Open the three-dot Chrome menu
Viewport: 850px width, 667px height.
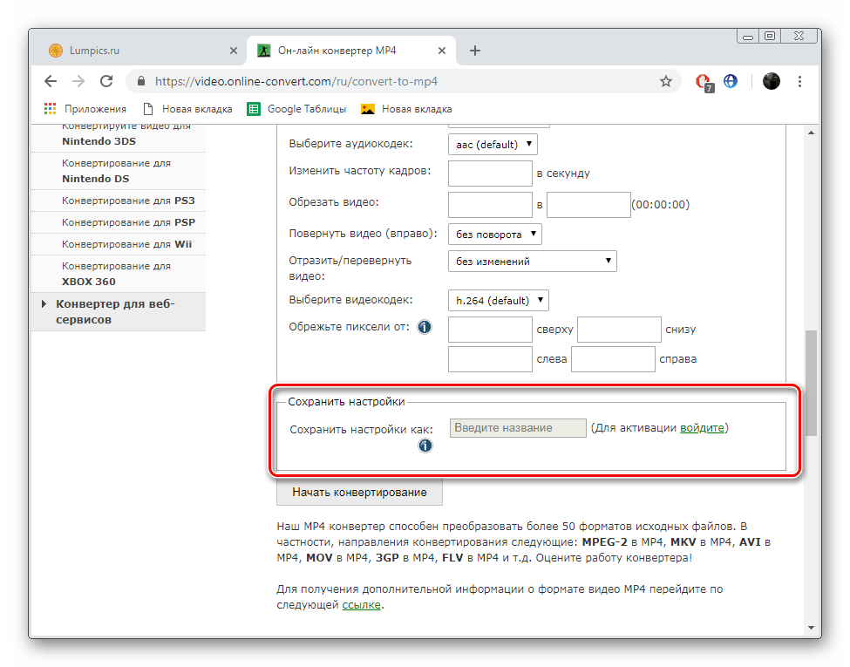click(x=799, y=80)
